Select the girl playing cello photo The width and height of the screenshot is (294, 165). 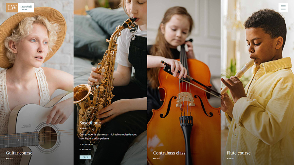[184, 82]
